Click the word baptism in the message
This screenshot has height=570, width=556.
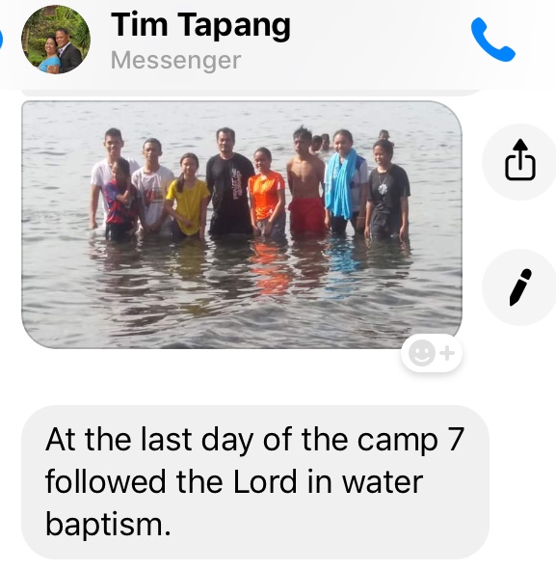(108, 524)
